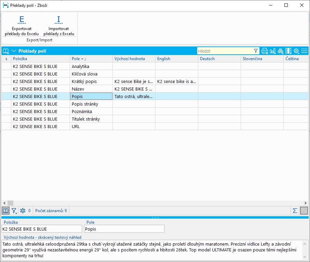Select the Název field cell
Image resolution: width=310 pixels, height=262 pixels.
pos(91,89)
